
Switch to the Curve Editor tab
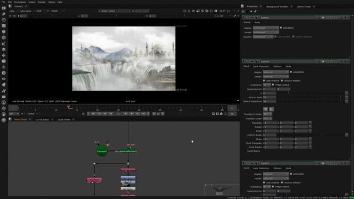(42, 119)
